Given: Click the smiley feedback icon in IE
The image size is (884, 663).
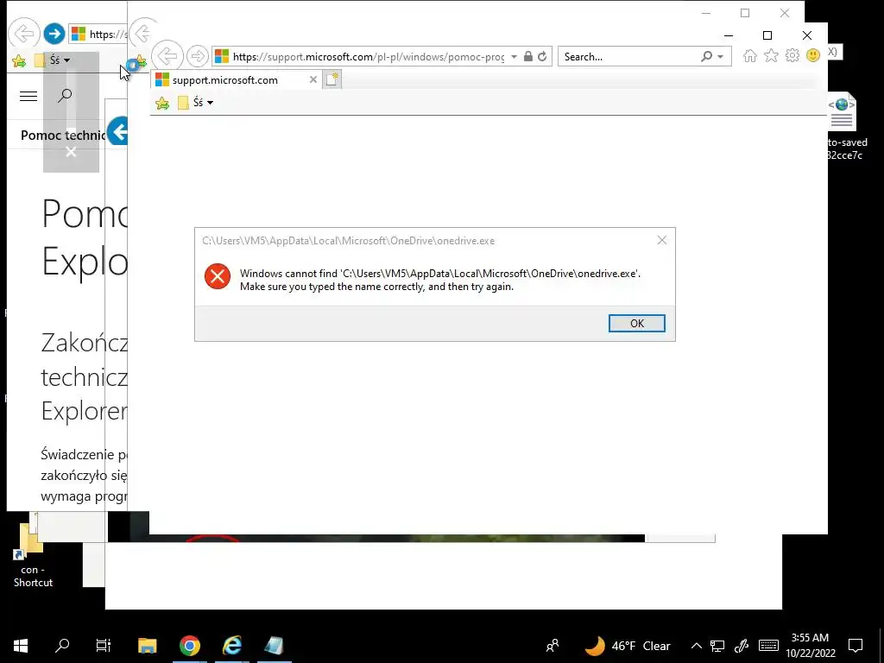Looking at the screenshot, I should coord(813,55).
